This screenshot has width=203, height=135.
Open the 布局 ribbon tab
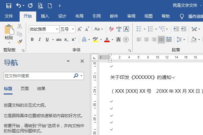(80, 16)
